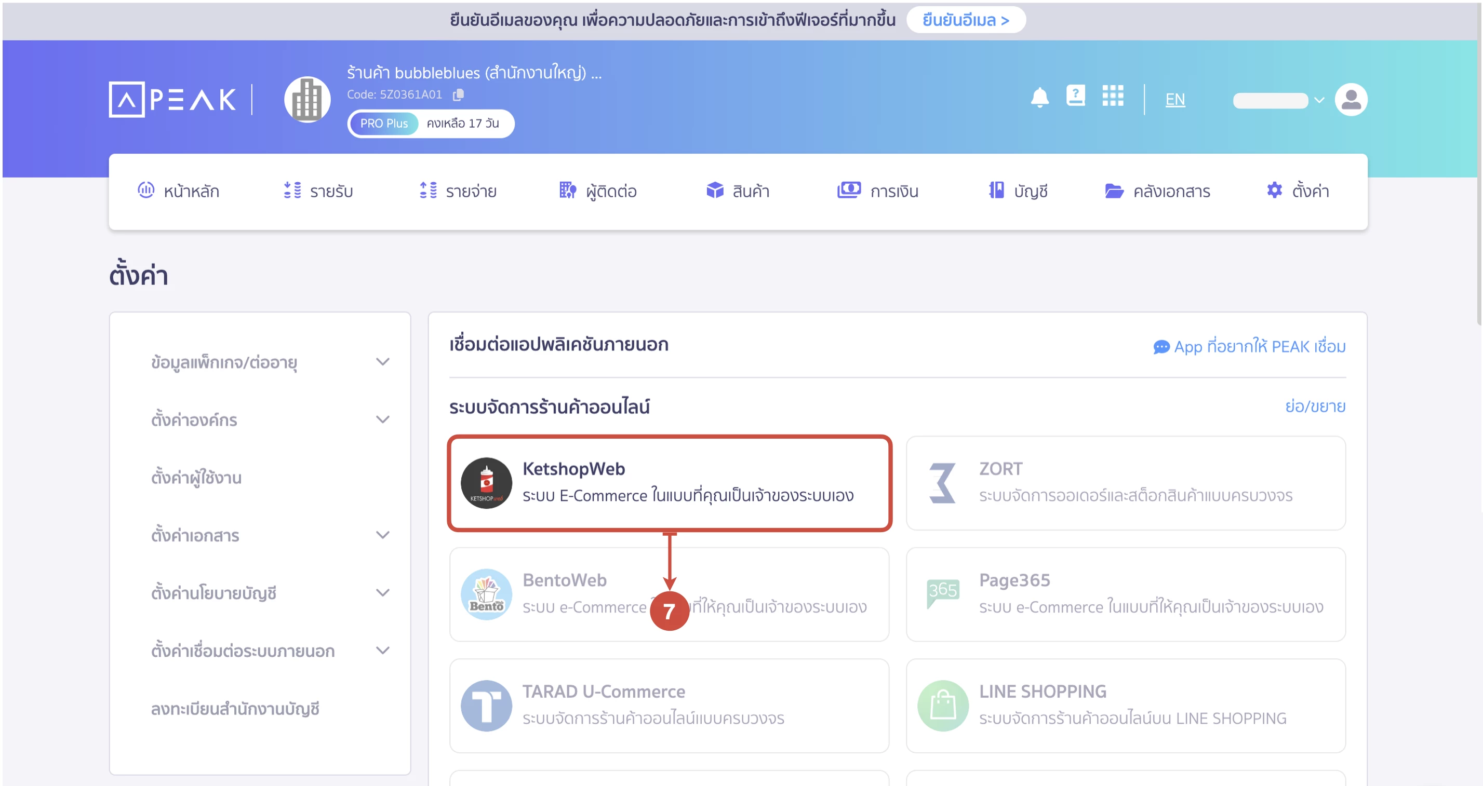The width and height of the screenshot is (1483, 786).
Task: Click the LINE SHOPPING bag icon
Action: (942, 706)
